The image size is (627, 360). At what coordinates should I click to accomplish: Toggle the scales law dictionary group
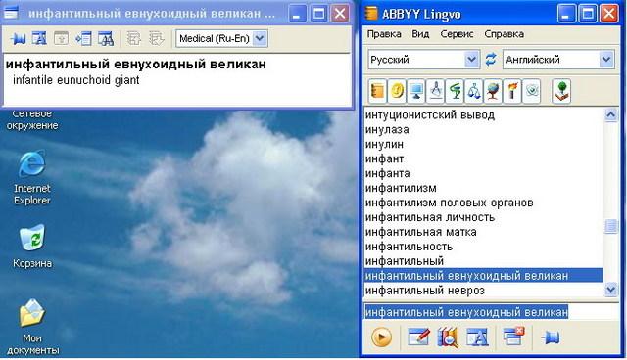coord(474,91)
